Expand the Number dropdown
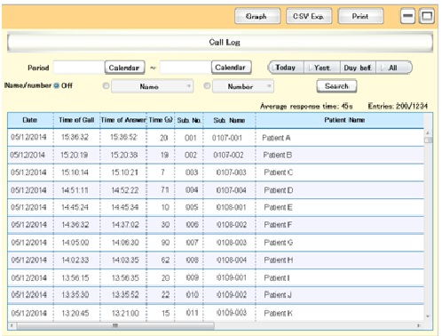 pyautogui.click(x=243, y=86)
